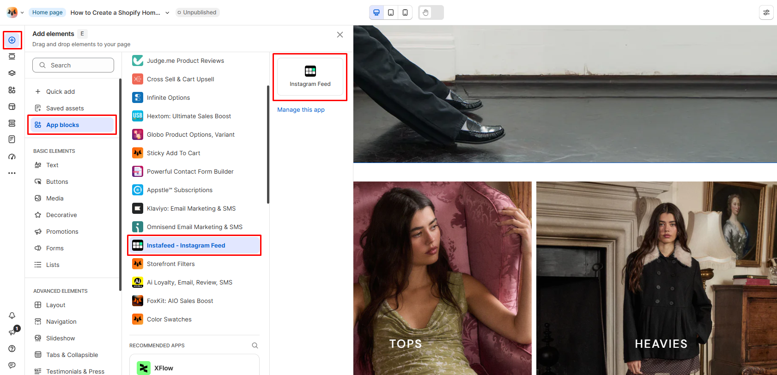777x375 pixels.
Task: Open the settings sliders icon at top right
Action: coord(766,12)
